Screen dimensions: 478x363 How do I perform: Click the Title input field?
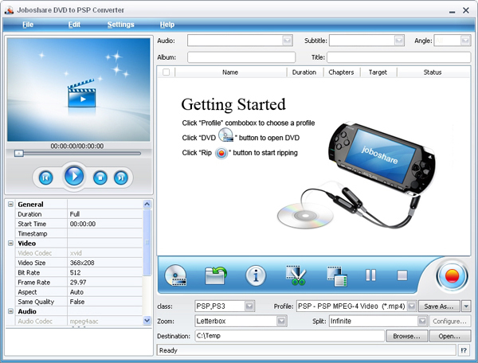tap(399, 57)
